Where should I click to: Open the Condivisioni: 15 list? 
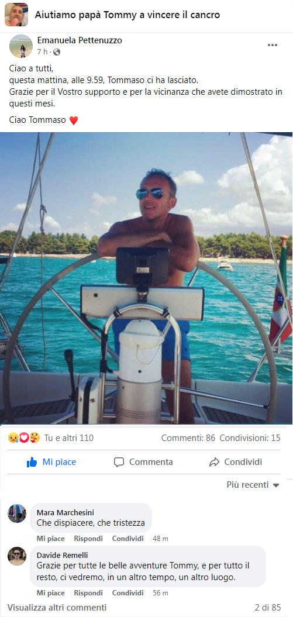pyautogui.click(x=250, y=437)
